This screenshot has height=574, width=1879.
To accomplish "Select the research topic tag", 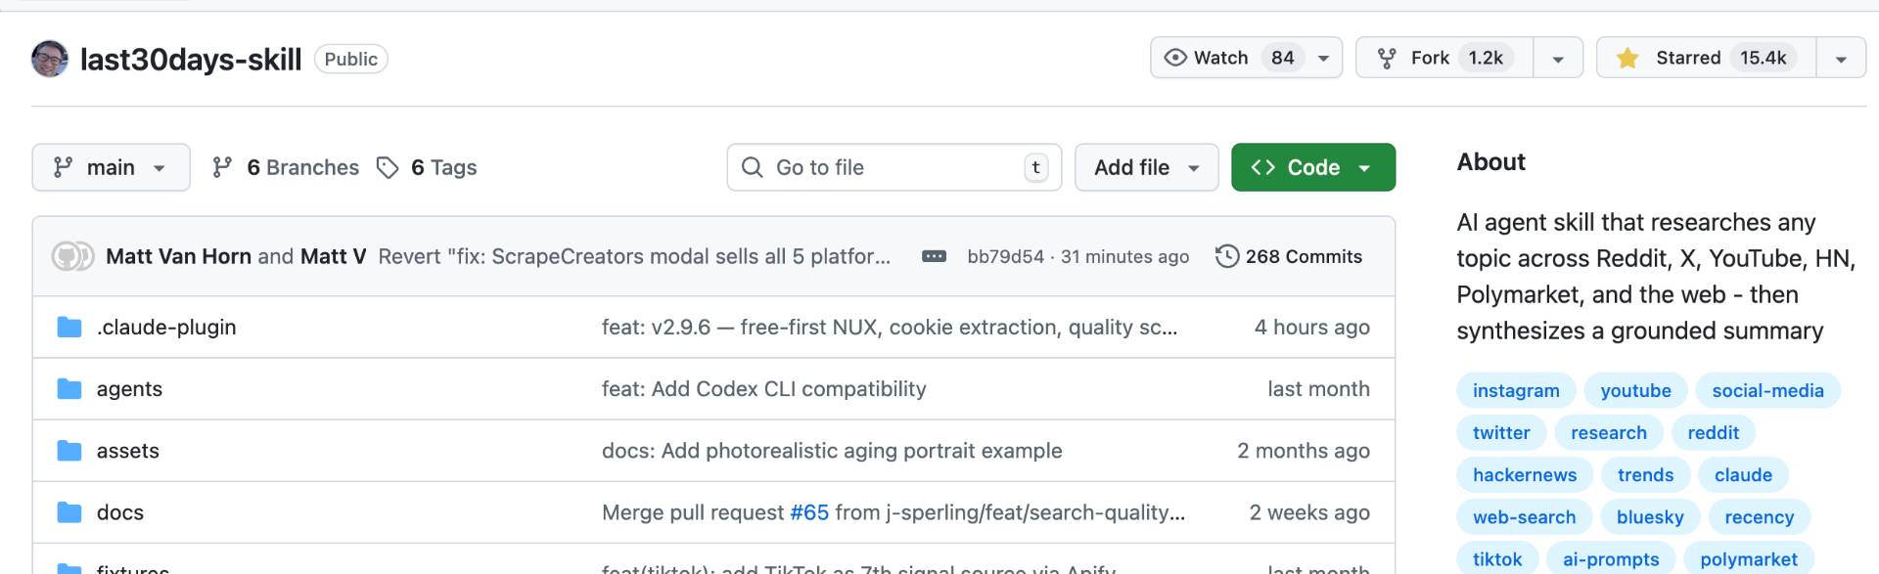I will pos(1608,432).
